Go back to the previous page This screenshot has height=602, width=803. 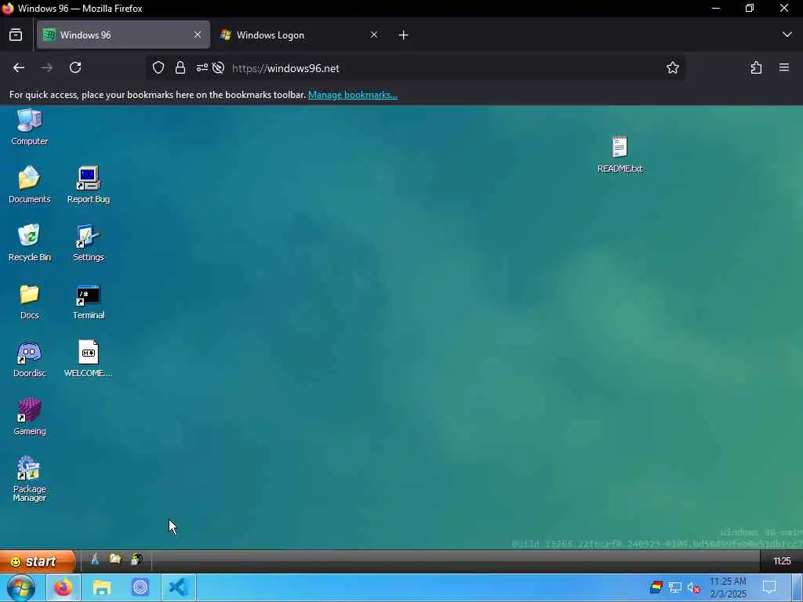point(19,67)
